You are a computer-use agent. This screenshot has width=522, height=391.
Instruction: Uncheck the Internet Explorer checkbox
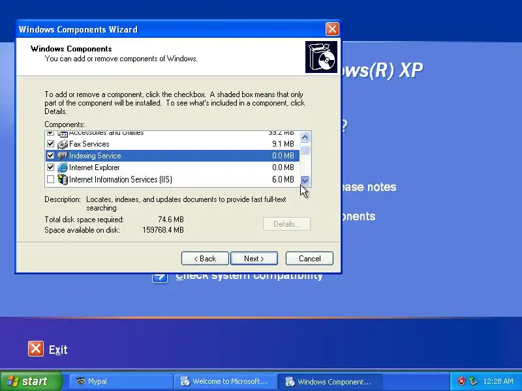click(x=51, y=167)
